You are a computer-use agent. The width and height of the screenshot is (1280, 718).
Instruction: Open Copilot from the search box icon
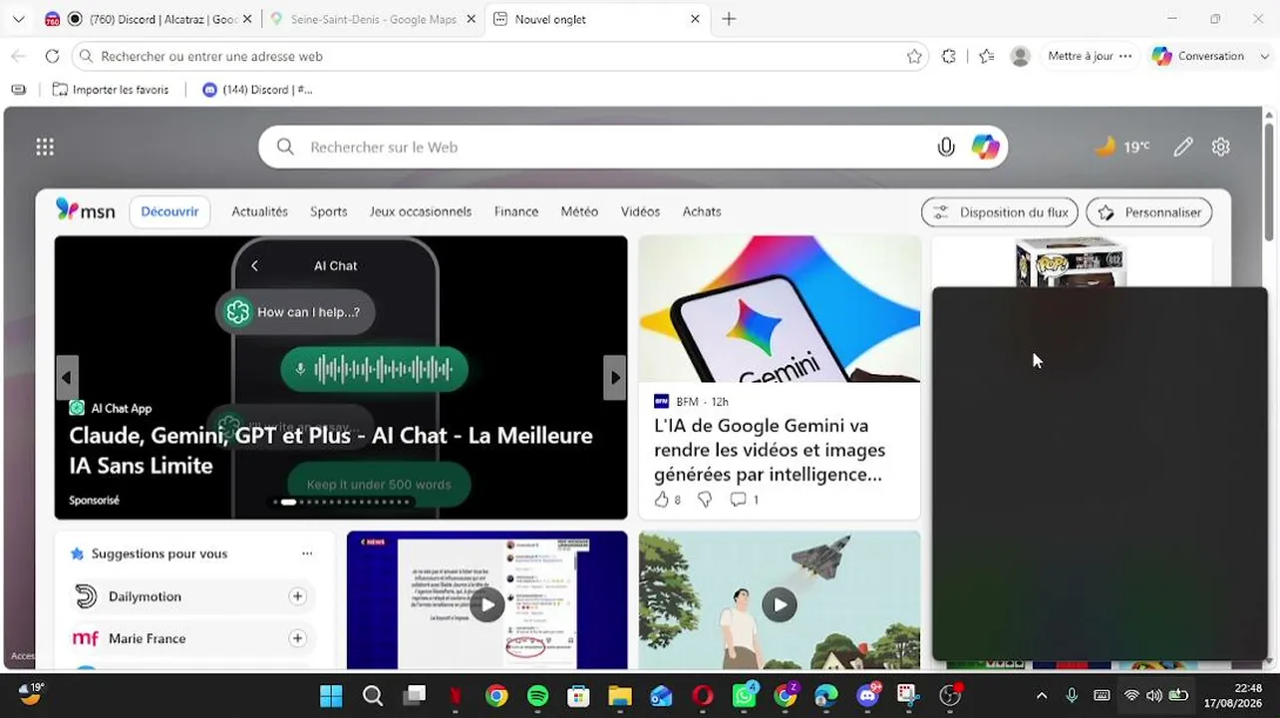pos(986,148)
